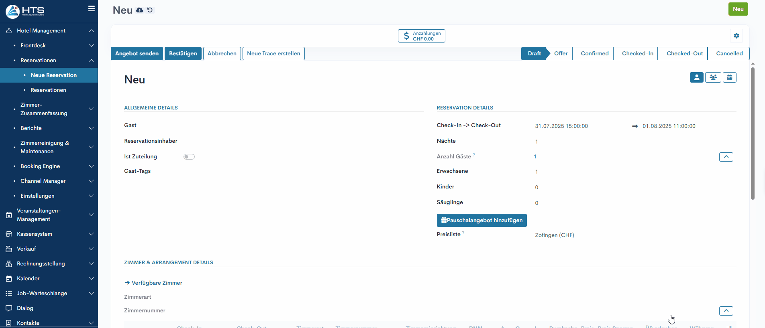Image resolution: width=765 pixels, height=328 pixels.
Task: Select the group guests icon
Action: pyautogui.click(x=713, y=77)
